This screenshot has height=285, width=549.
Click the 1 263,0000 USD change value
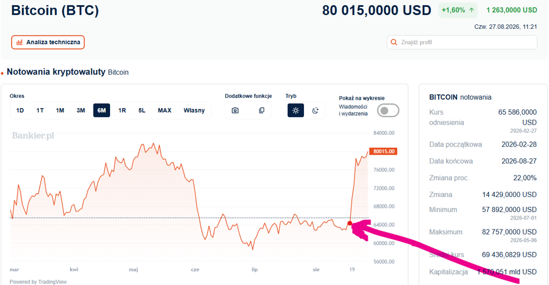point(511,10)
